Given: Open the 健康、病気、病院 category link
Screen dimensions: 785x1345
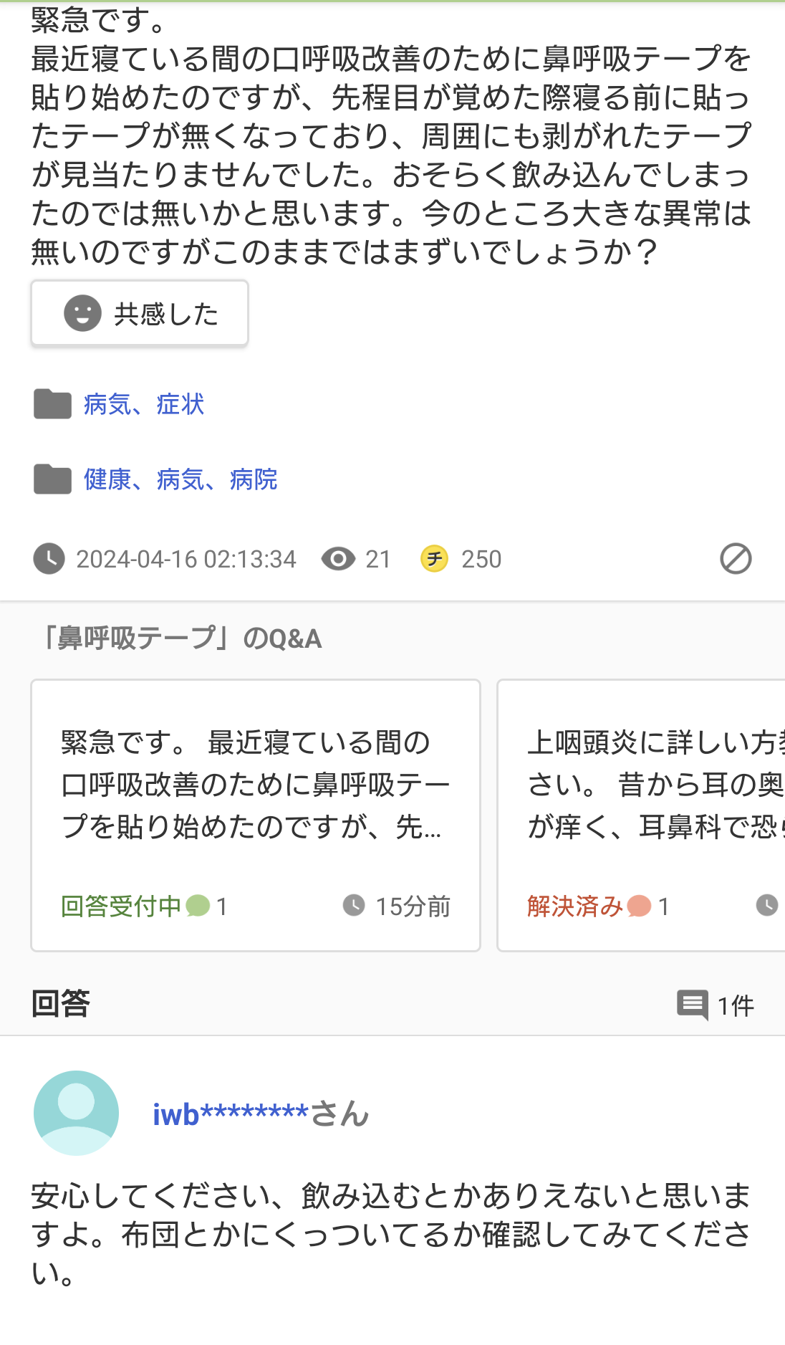Looking at the screenshot, I should [x=180, y=479].
